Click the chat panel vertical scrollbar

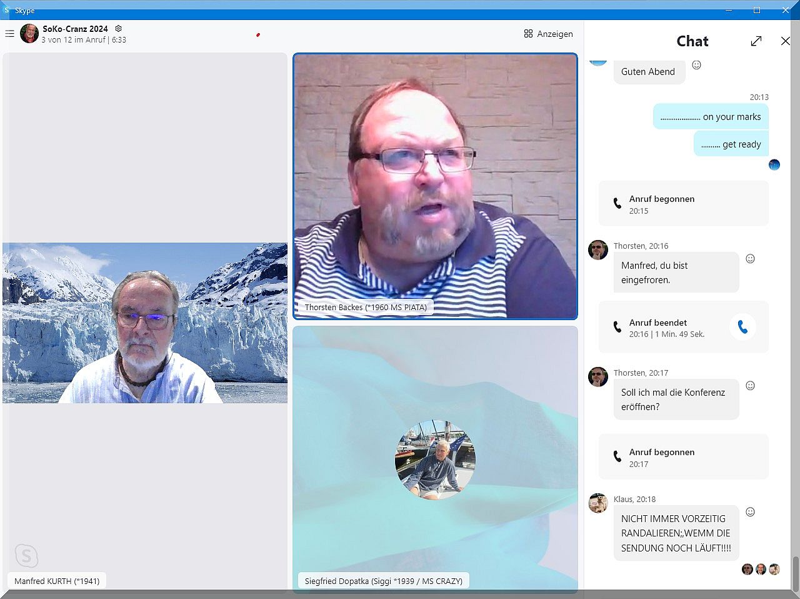click(x=795, y=572)
